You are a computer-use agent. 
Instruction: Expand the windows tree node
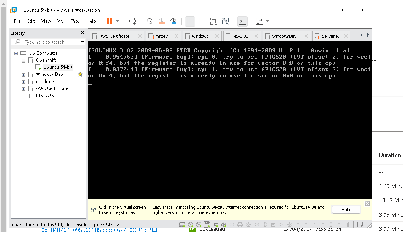tap(23, 82)
